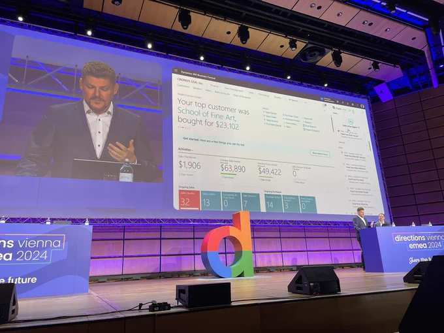The image size is (444, 333).
Task: Expand the Reports action group
Action: point(307,123)
